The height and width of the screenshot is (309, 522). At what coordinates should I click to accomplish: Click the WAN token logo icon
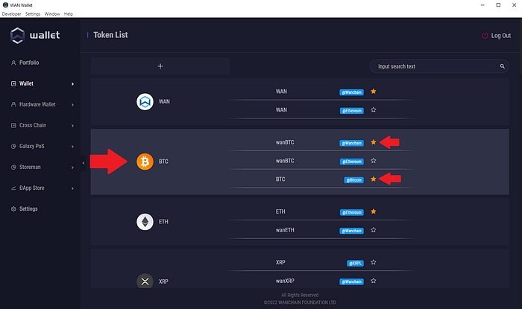(x=145, y=101)
